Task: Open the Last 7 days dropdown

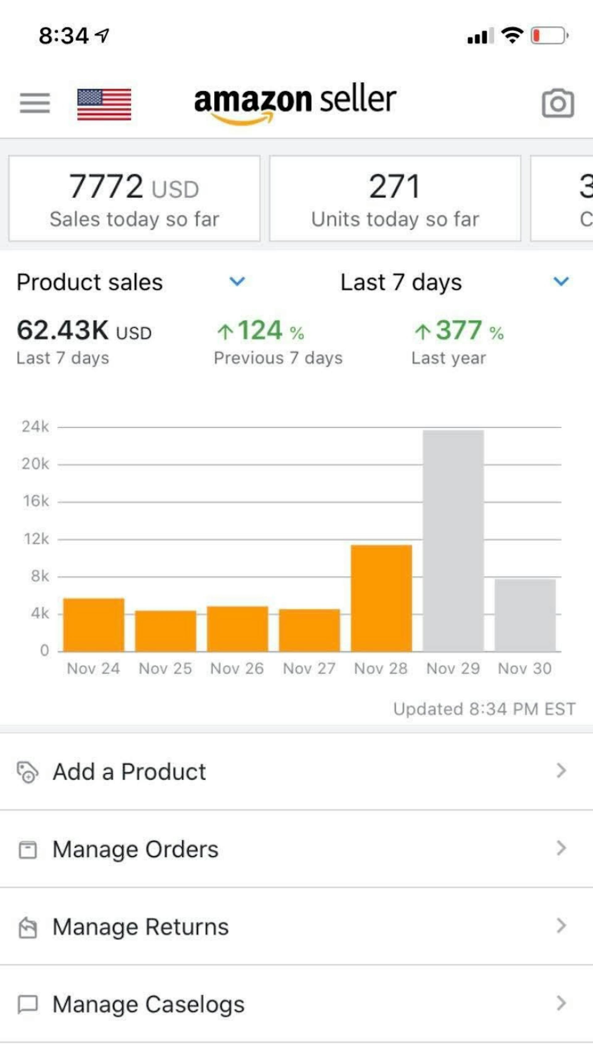Action: coord(561,281)
